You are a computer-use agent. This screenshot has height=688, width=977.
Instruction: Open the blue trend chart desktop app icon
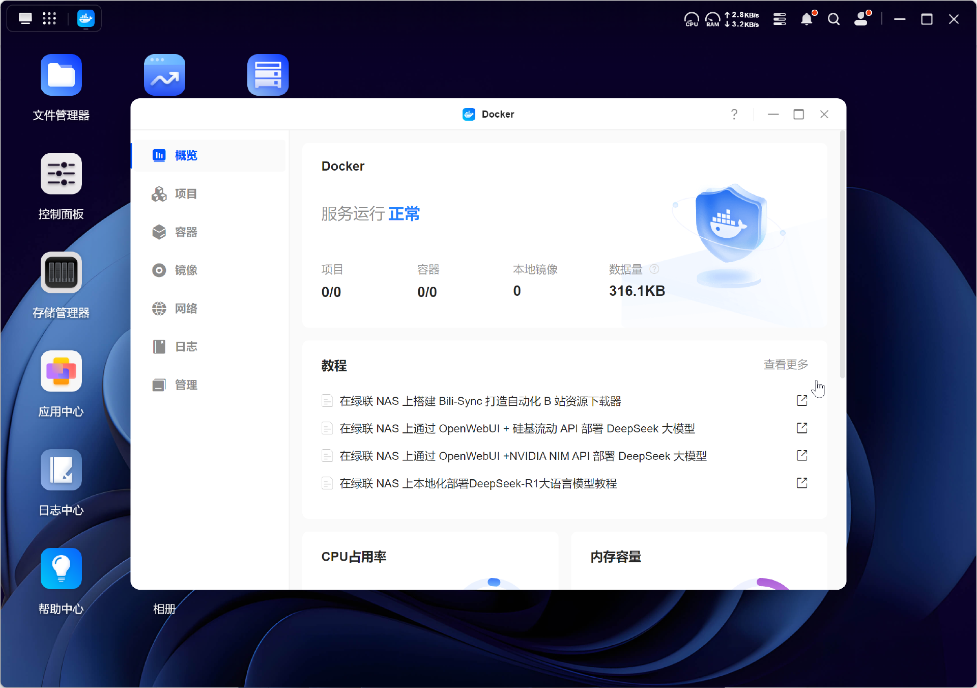(x=164, y=75)
